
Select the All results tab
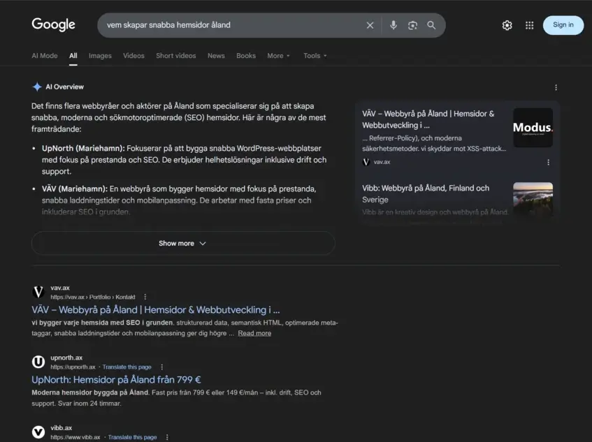tap(73, 56)
